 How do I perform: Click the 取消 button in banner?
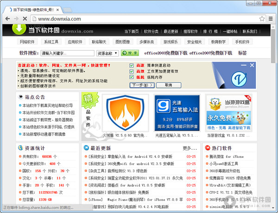169,85
